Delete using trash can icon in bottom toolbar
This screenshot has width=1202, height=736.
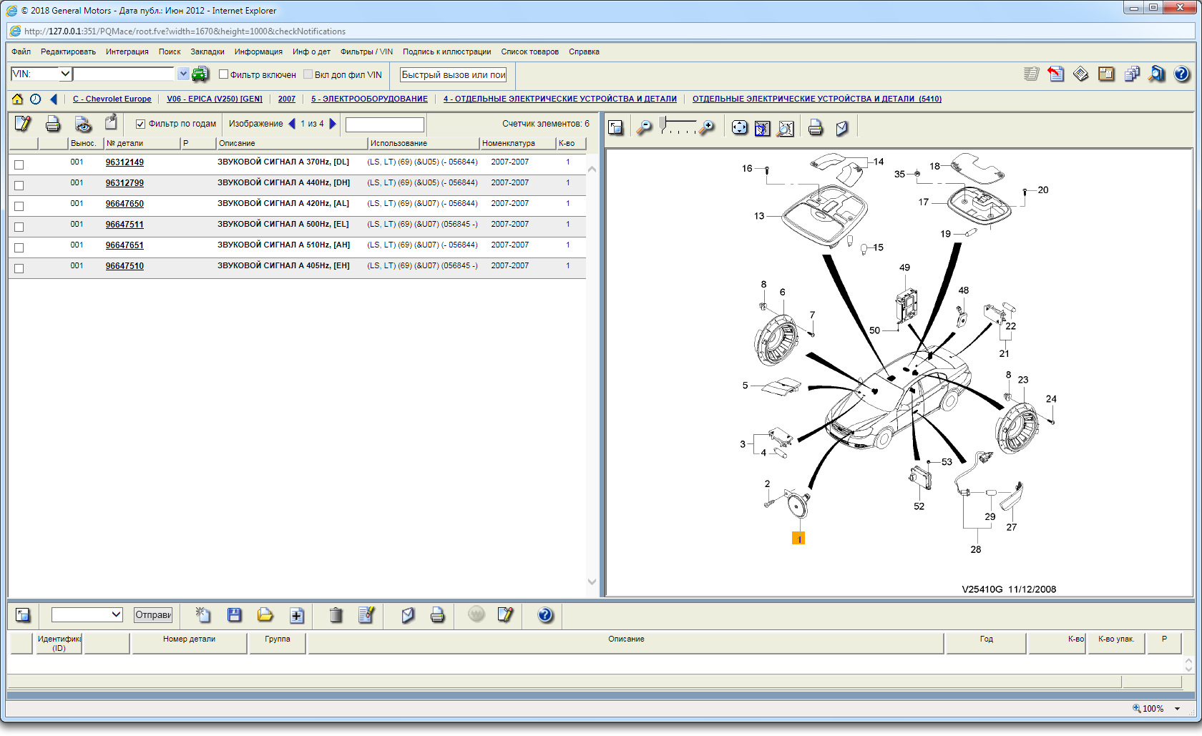[336, 614]
